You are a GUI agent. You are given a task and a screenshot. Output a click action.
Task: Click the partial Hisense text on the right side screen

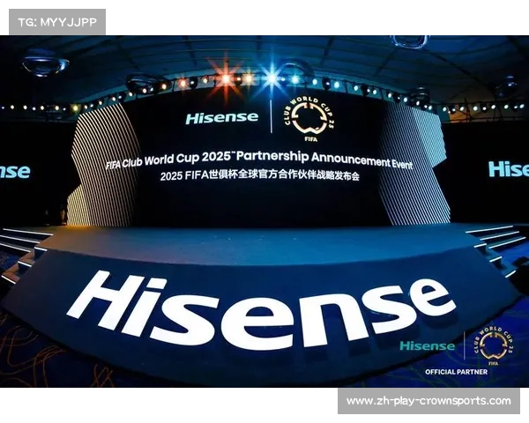pyautogui.click(x=509, y=168)
